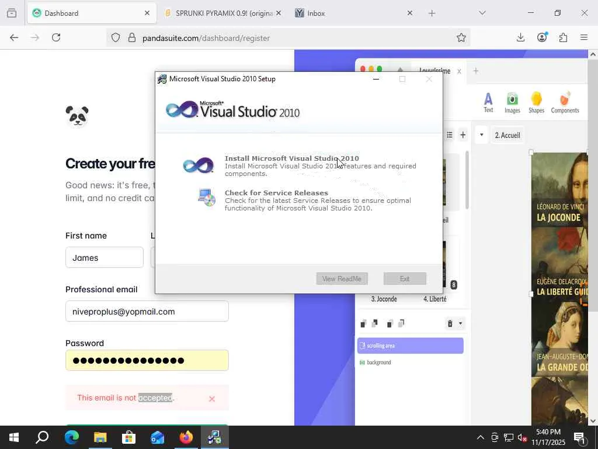Open Microsoft Store from taskbar
Viewport: 598px width, 449px height.
[x=128, y=437]
